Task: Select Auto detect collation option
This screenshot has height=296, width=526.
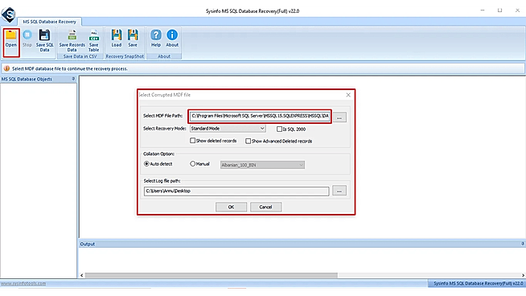Action: click(146, 164)
